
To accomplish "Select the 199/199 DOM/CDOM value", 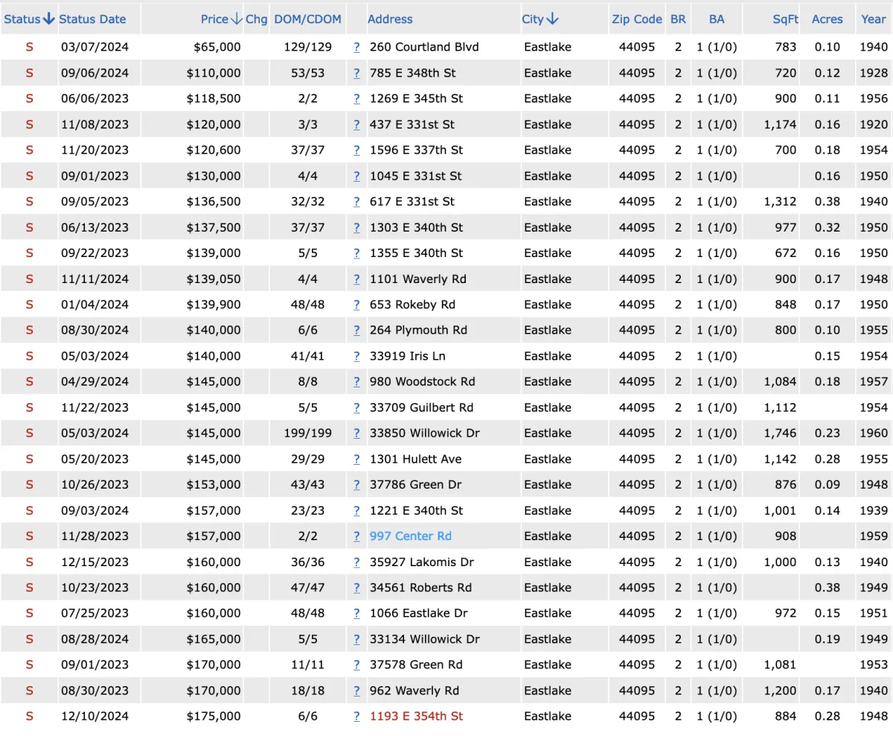I will tap(307, 433).
